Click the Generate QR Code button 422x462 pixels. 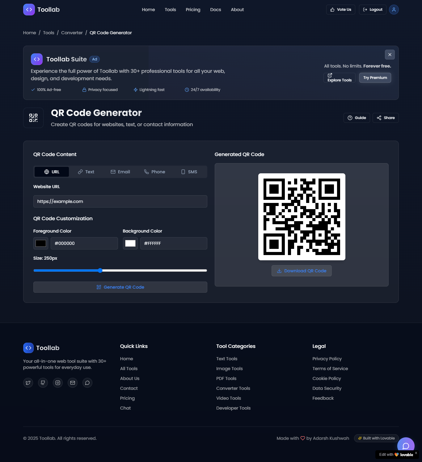coord(120,287)
